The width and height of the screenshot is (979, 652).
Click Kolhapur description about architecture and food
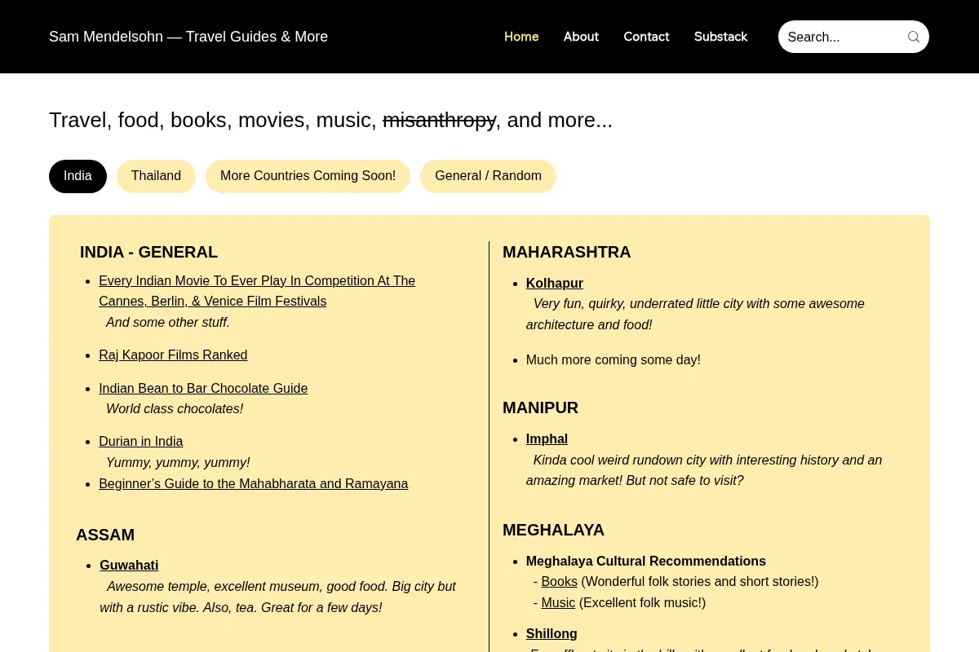click(x=695, y=315)
